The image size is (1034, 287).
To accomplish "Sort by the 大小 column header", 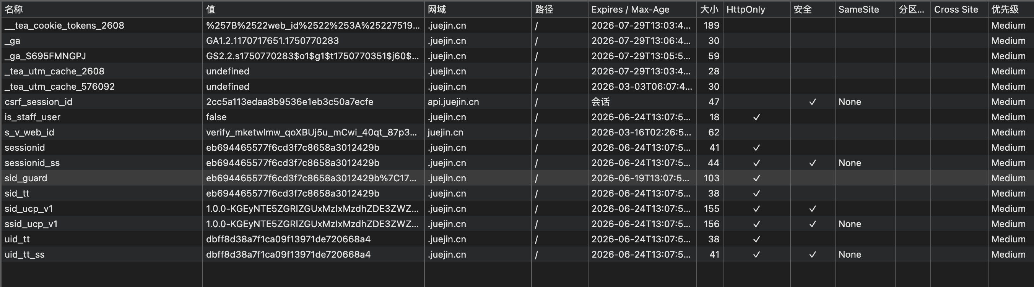I will pos(710,9).
